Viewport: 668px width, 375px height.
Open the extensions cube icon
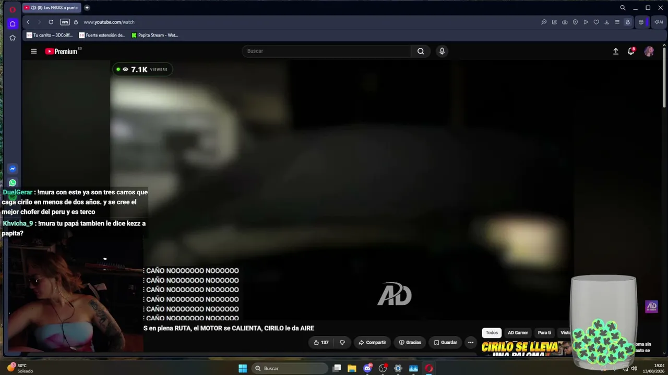coord(641,22)
